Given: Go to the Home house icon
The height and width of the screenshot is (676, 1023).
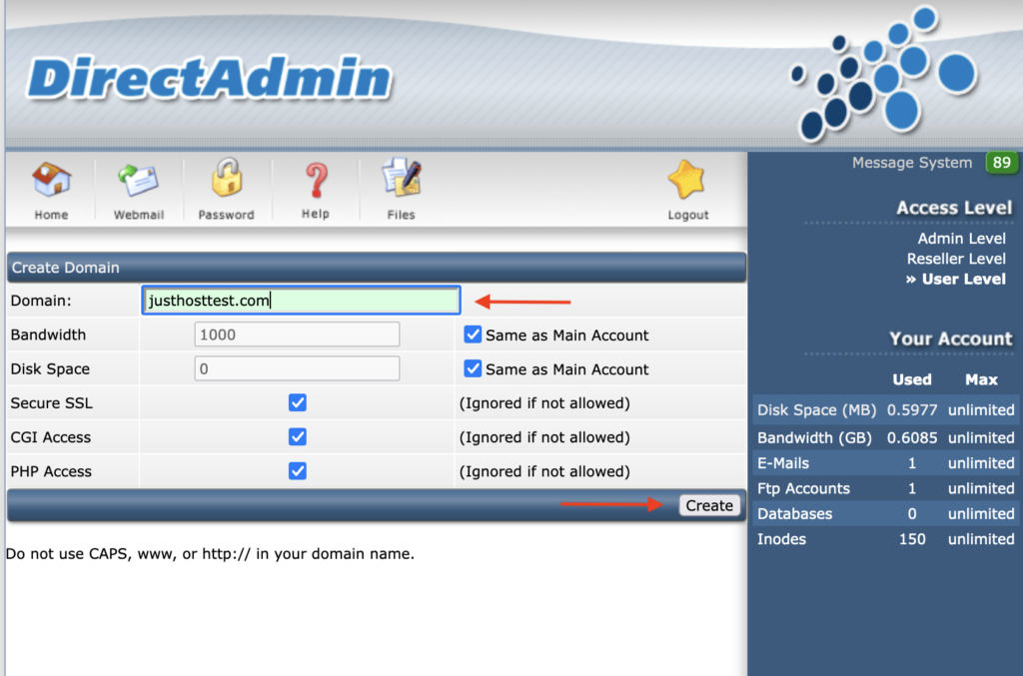Looking at the screenshot, I should click(x=52, y=180).
